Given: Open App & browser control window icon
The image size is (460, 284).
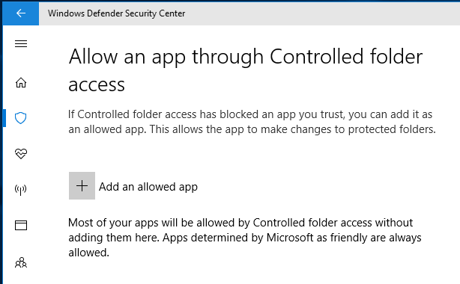Looking at the screenshot, I should pyautogui.click(x=21, y=225).
